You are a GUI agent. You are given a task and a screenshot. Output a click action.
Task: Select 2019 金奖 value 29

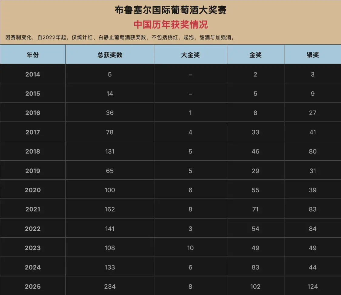255,171
